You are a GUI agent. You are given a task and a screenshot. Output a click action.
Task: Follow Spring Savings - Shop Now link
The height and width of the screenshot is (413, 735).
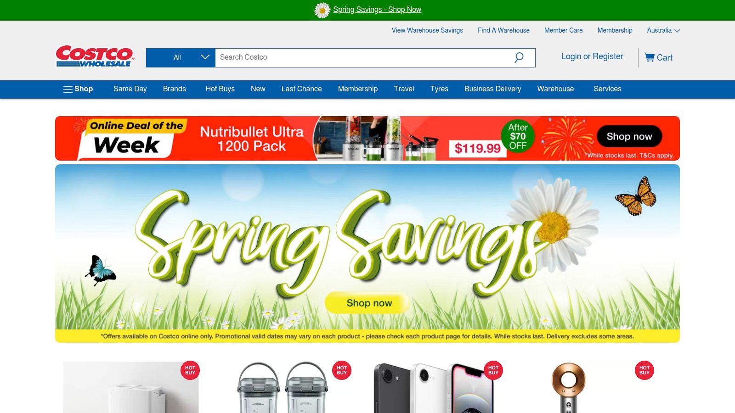point(377,10)
